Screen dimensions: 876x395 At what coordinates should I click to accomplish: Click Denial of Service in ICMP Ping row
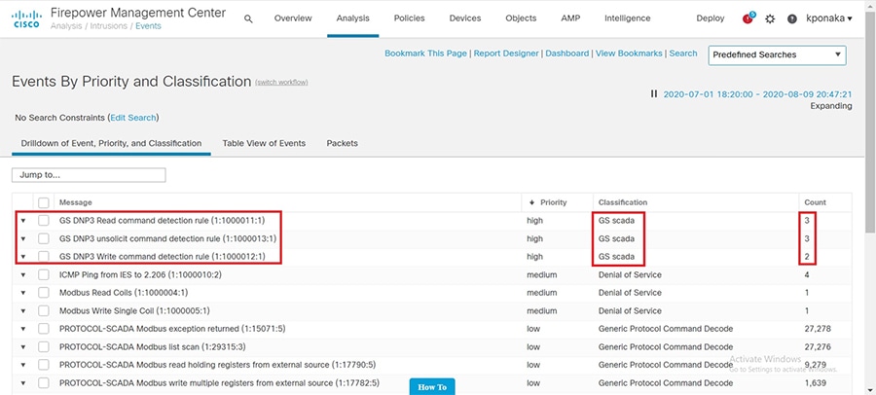(630, 275)
